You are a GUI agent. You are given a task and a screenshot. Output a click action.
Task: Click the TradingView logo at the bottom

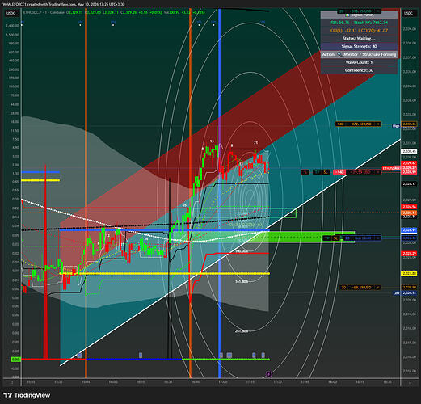[27, 395]
